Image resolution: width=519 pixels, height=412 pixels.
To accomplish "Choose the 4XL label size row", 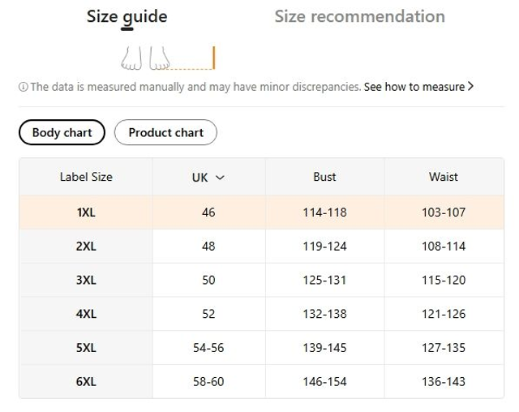I will click(86, 314).
